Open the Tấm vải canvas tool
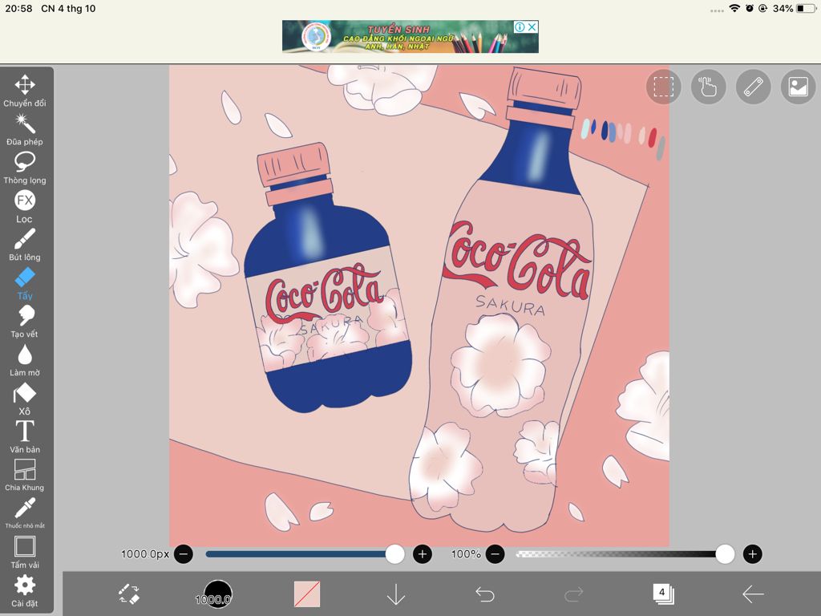821x616 pixels. (x=25, y=552)
